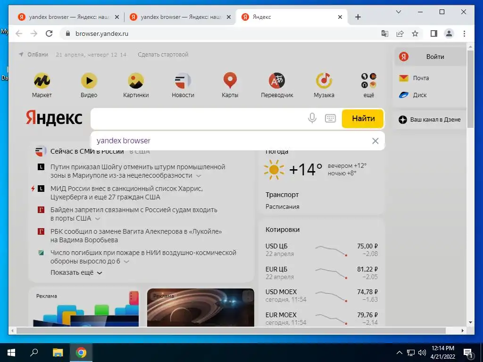Open File Explorer from the taskbar
Image resolution: width=483 pixels, height=362 pixels.
tap(58, 353)
